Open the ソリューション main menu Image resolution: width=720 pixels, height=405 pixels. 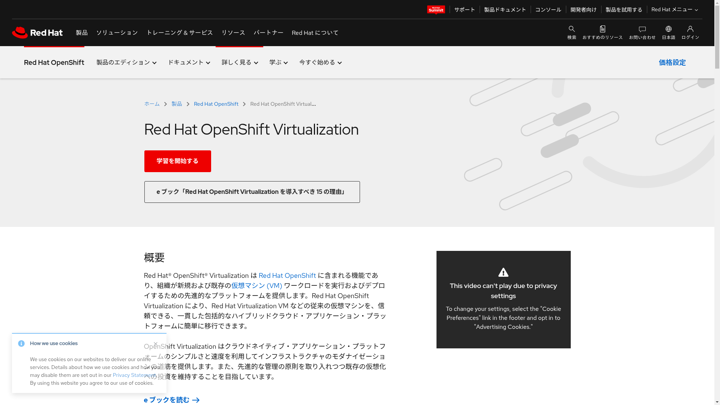click(117, 33)
